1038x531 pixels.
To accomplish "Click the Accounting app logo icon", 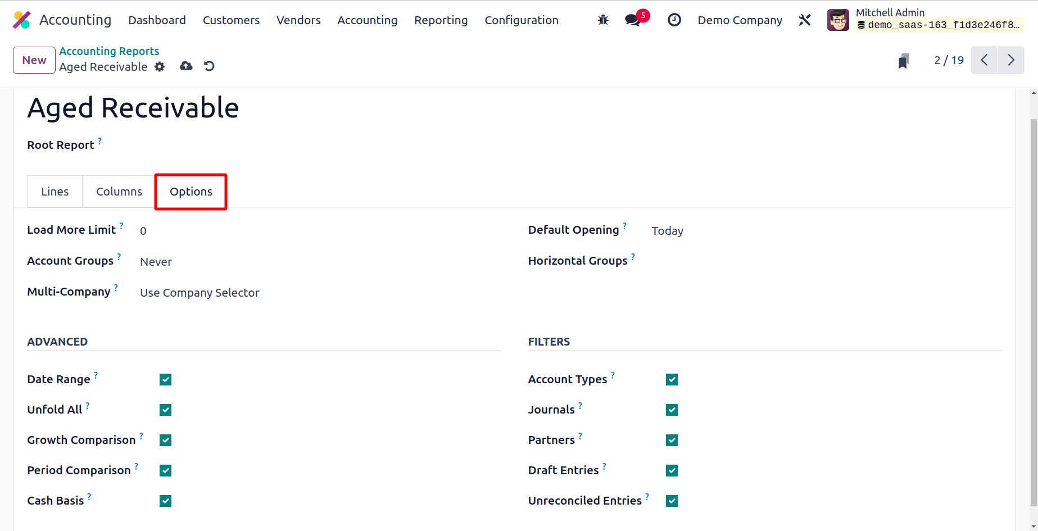I will (22, 20).
